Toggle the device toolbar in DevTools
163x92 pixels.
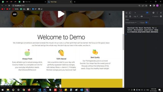(x=130, y=13)
